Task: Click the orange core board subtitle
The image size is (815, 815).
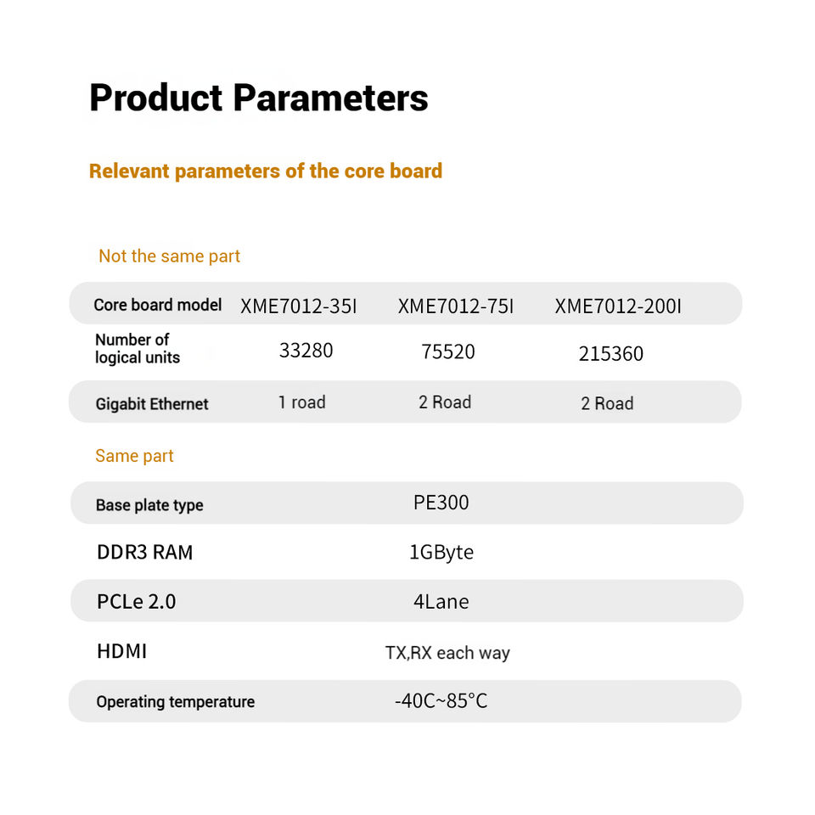Action: click(265, 171)
